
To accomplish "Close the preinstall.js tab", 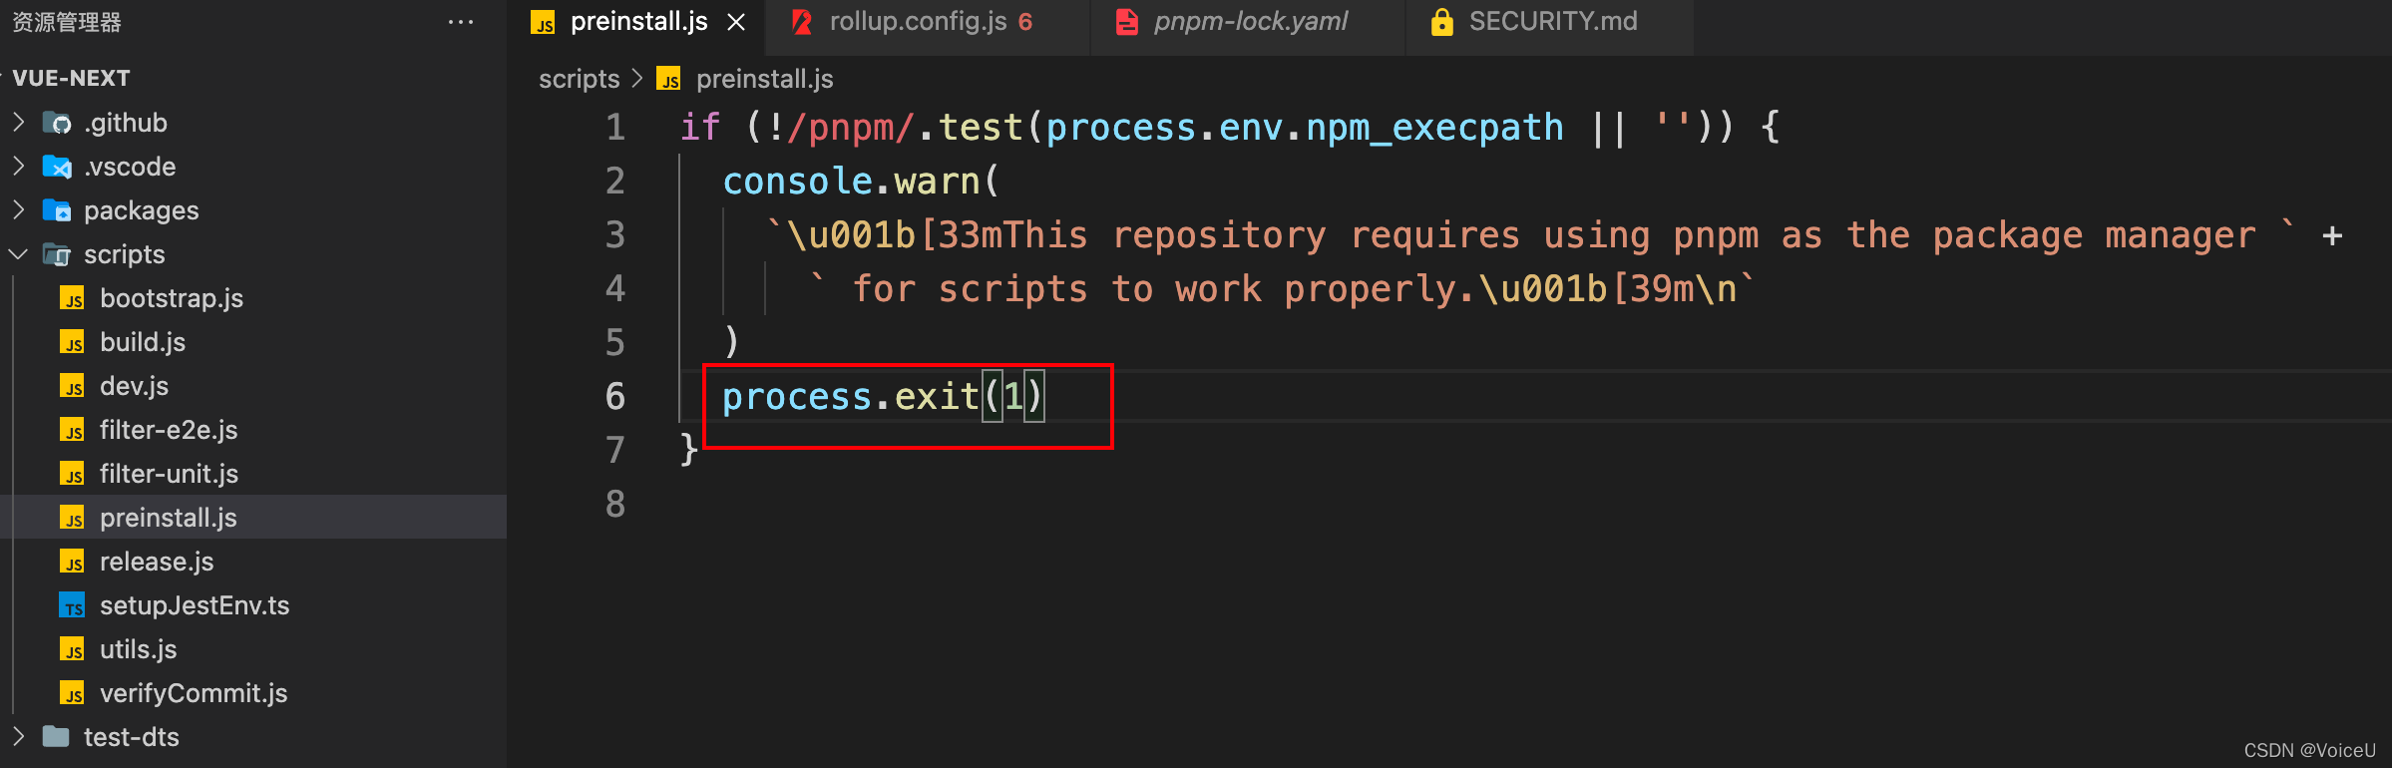I will [736, 22].
